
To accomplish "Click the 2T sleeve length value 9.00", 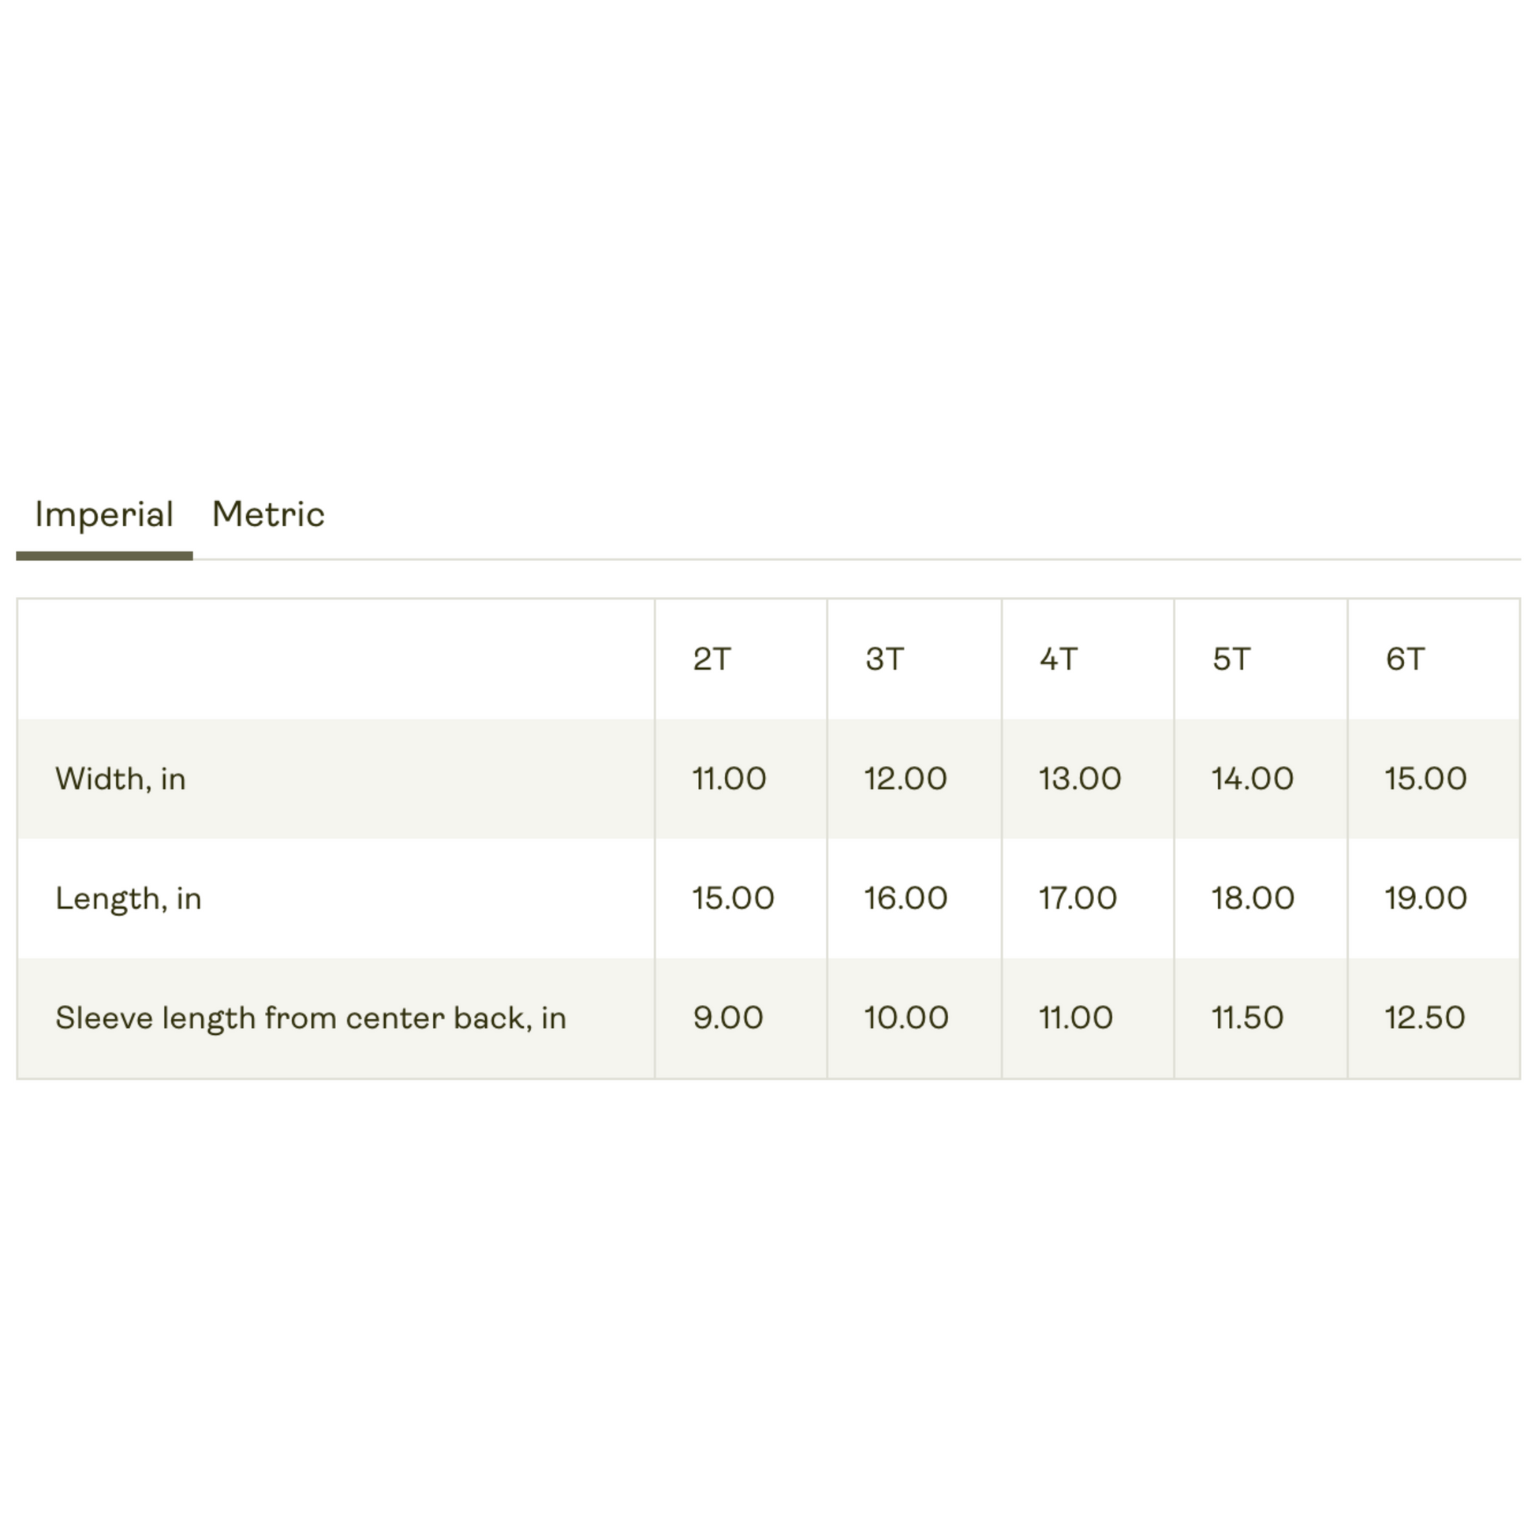I will 728,1018.
